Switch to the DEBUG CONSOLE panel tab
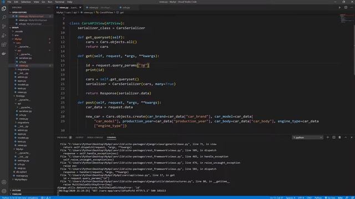 click(x=95, y=138)
